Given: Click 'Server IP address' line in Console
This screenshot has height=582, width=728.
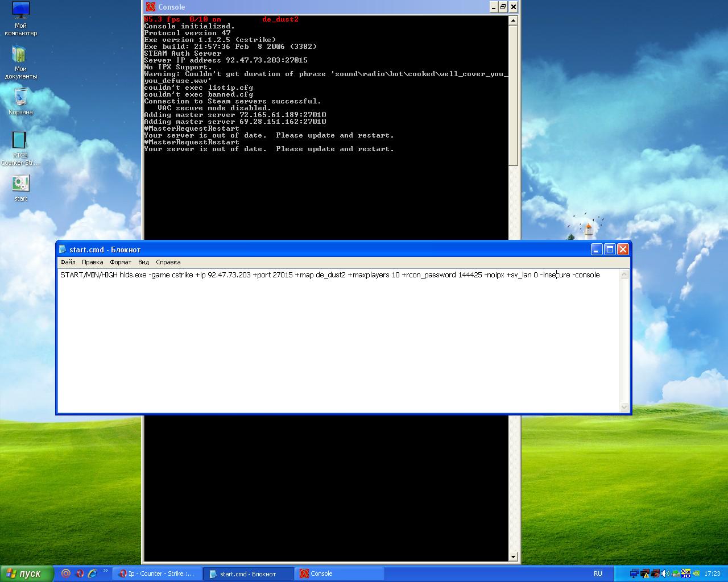Looking at the screenshot, I should 226,60.
